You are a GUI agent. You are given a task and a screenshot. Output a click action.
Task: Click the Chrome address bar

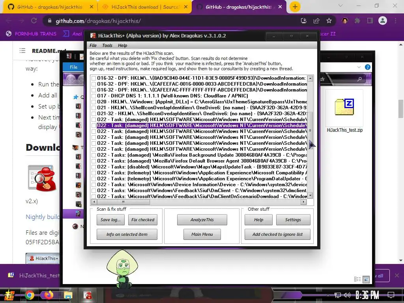[x=170, y=21]
